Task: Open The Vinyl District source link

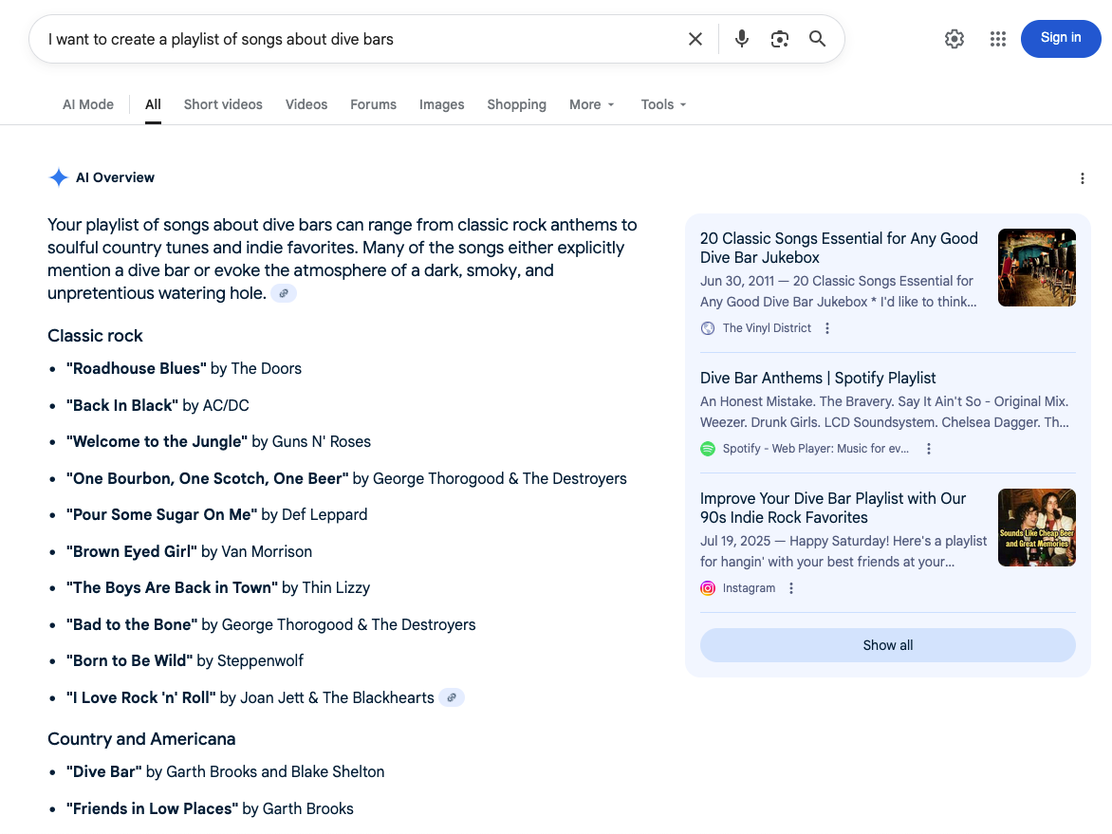Action: (767, 328)
